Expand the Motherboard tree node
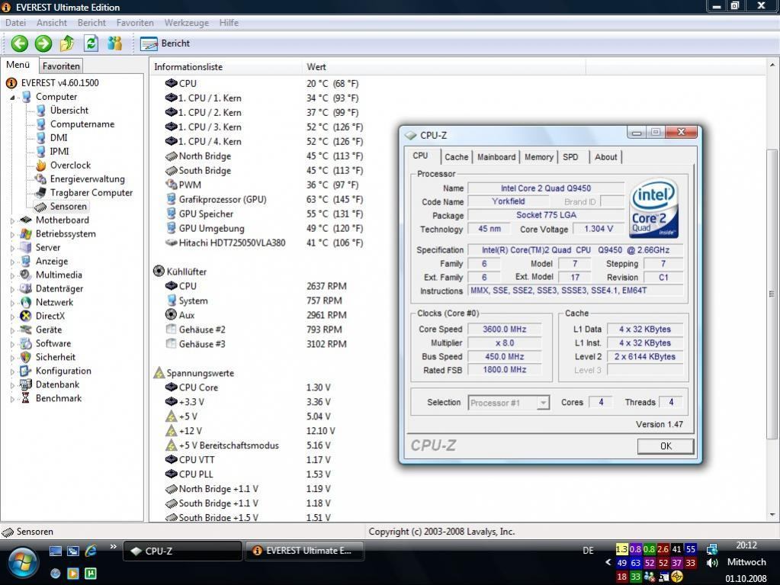 [12, 220]
